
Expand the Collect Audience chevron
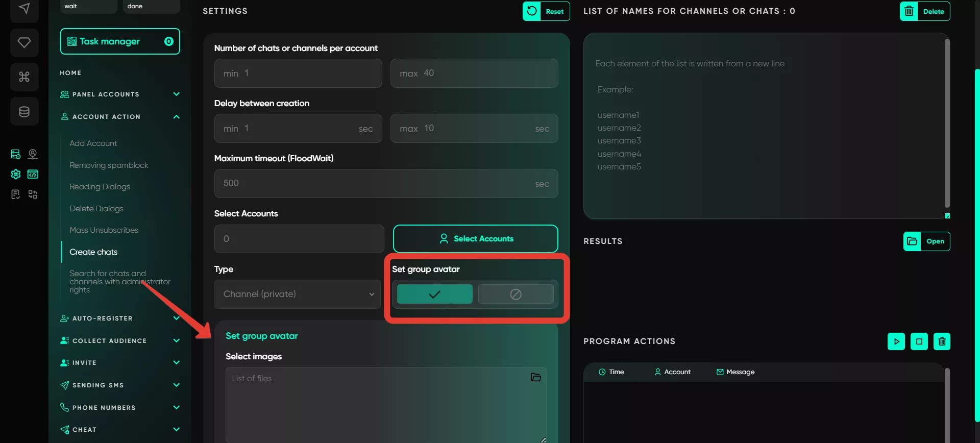(176, 340)
